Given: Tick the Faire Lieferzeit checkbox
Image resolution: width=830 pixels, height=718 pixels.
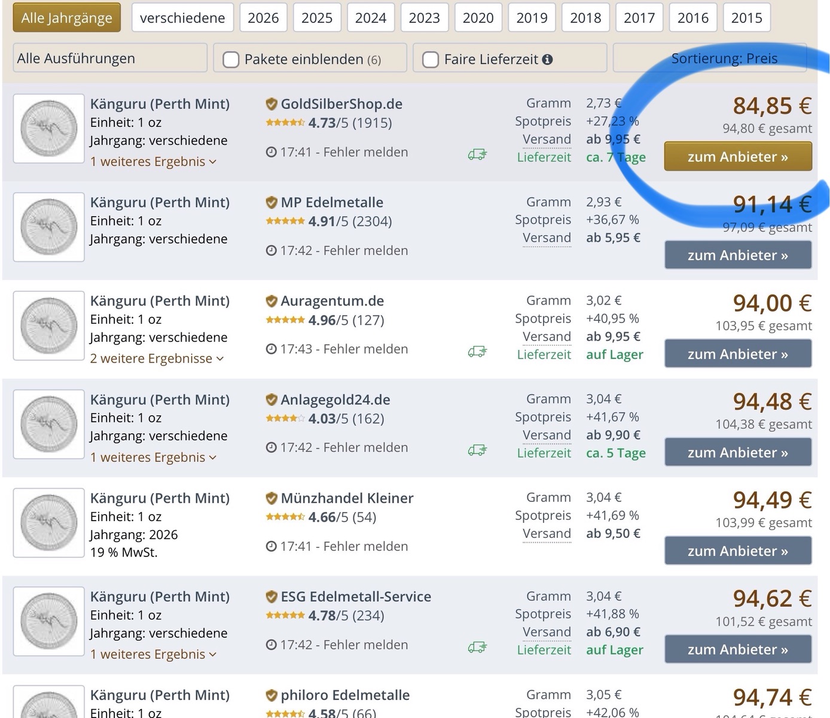Looking at the screenshot, I should click(x=431, y=60).
